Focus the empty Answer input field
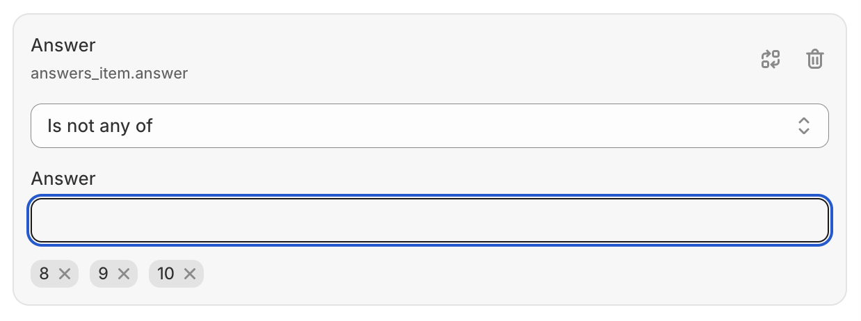This screenshot has width=861, height=321. [x=430, y=221]
